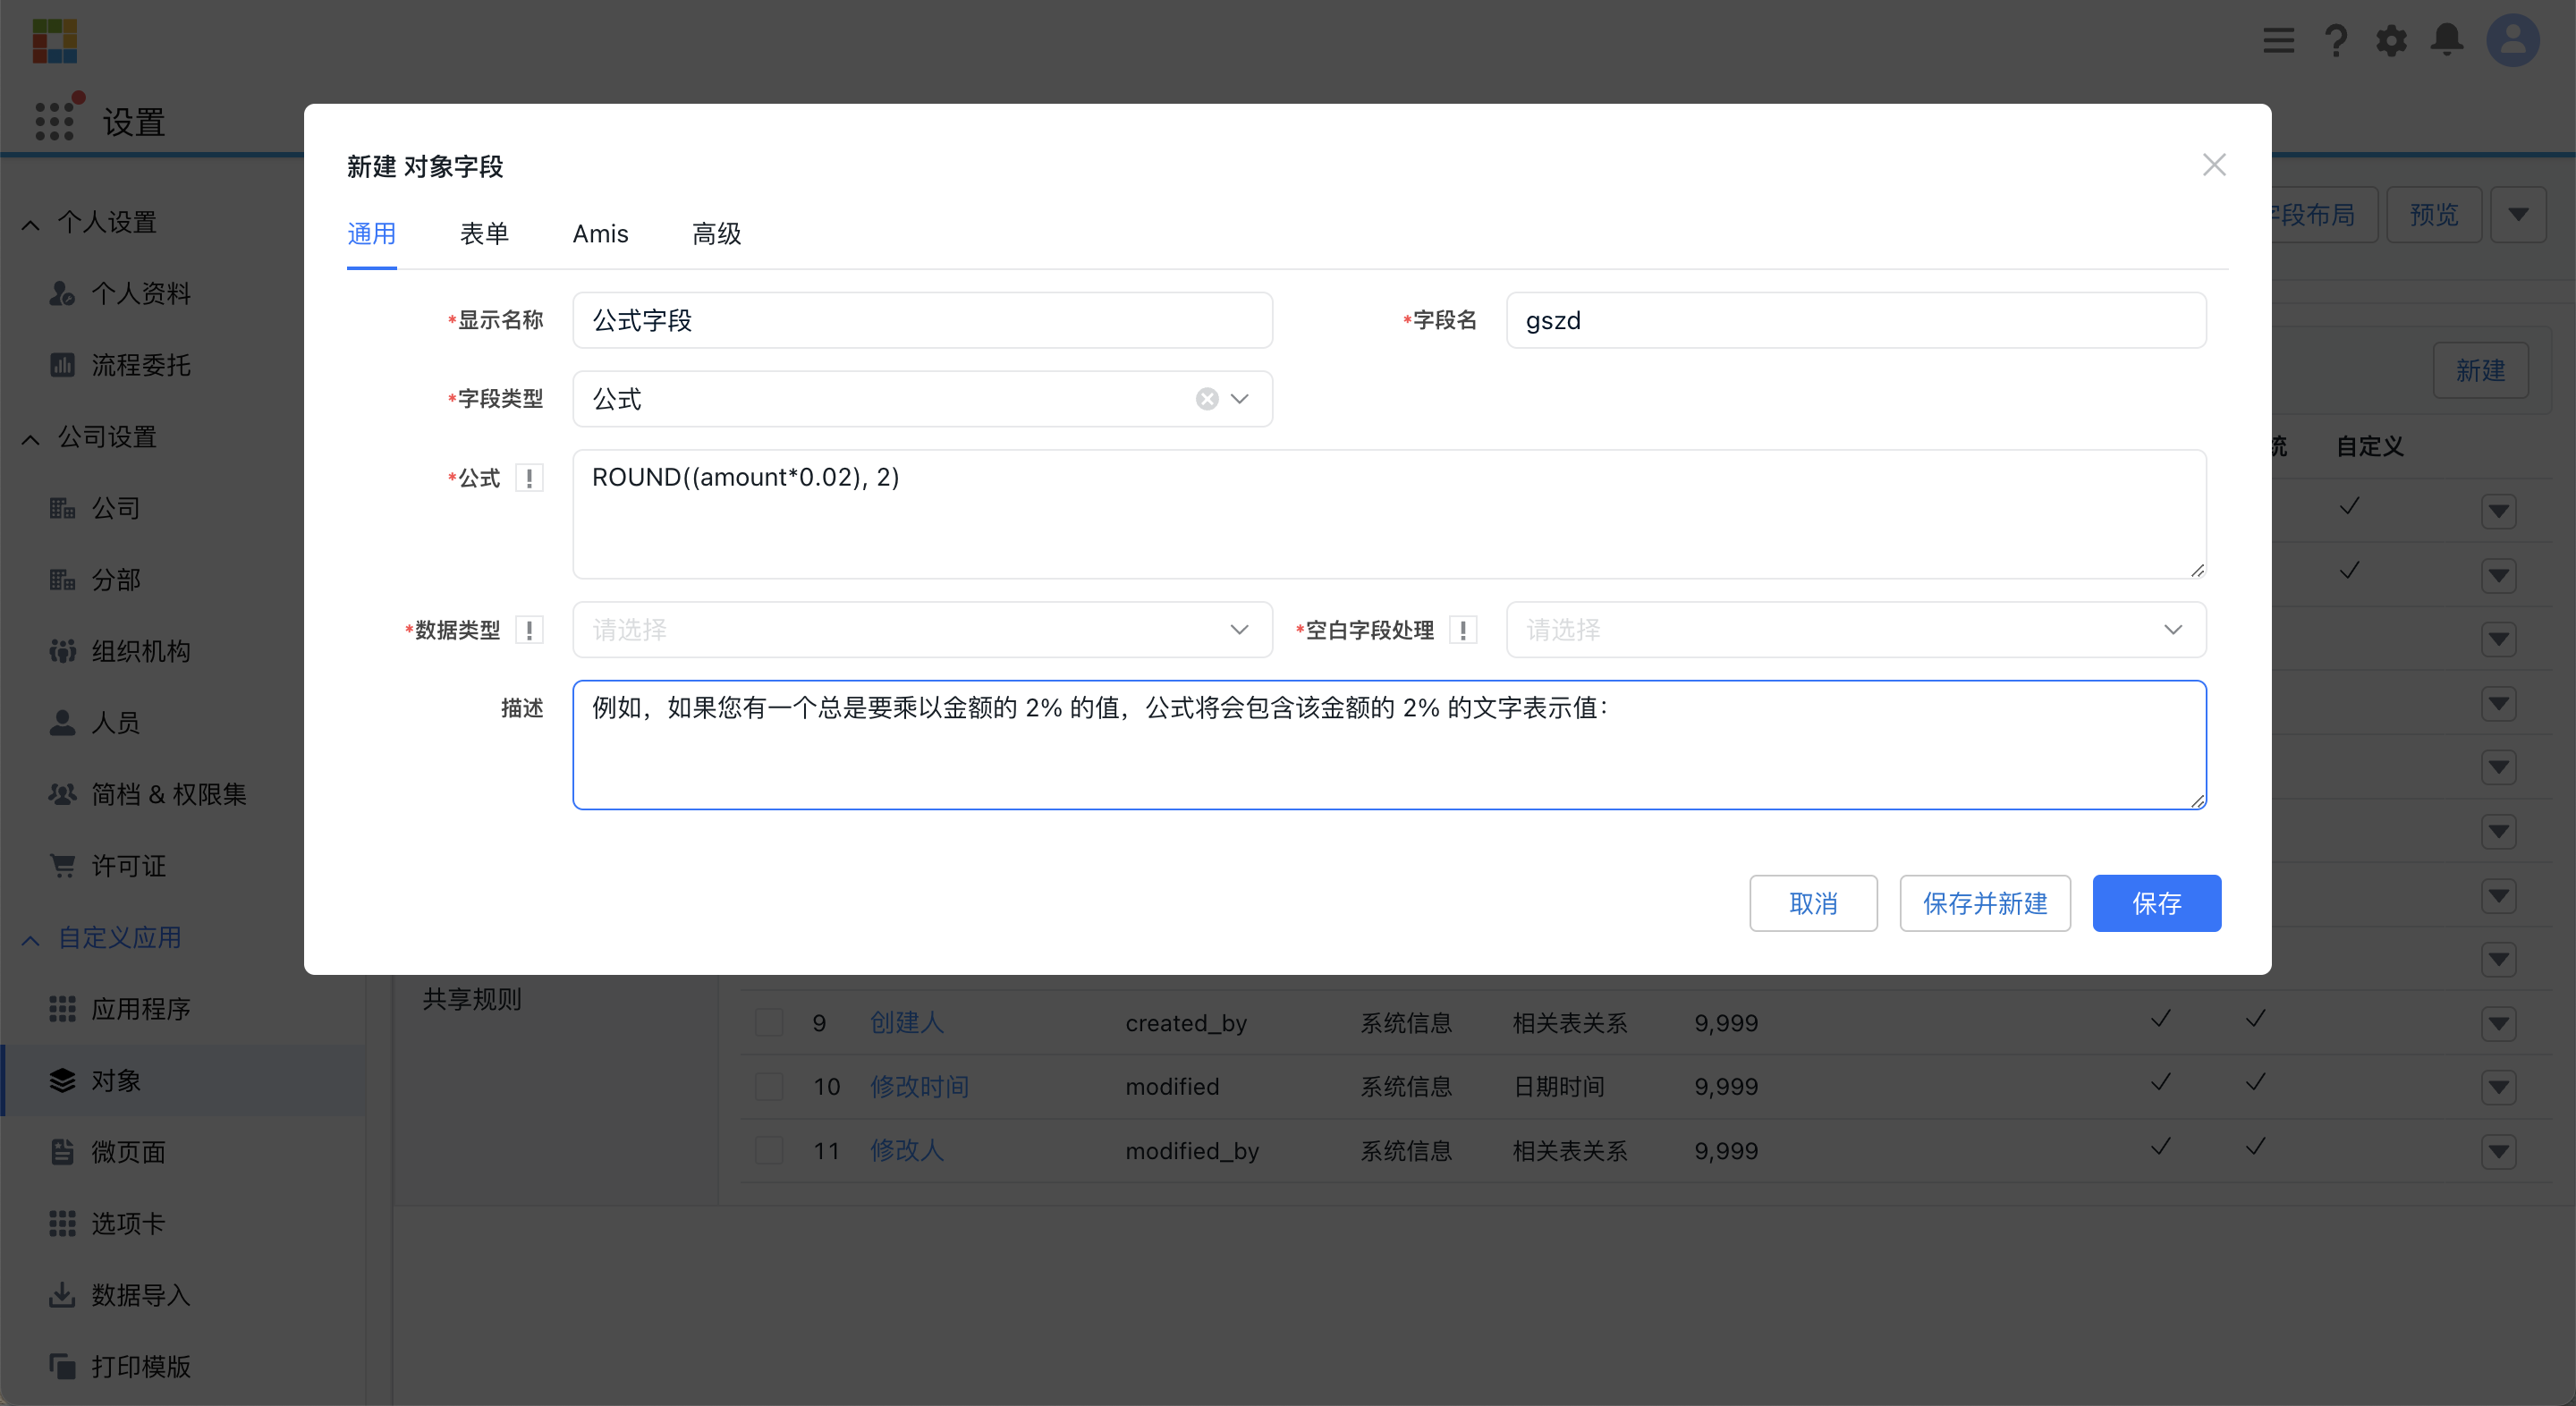Screen dimensions: 2576x1406
Task: Switch to the 表单 tab
Action: pyautogui.click(x=485, y=233)
